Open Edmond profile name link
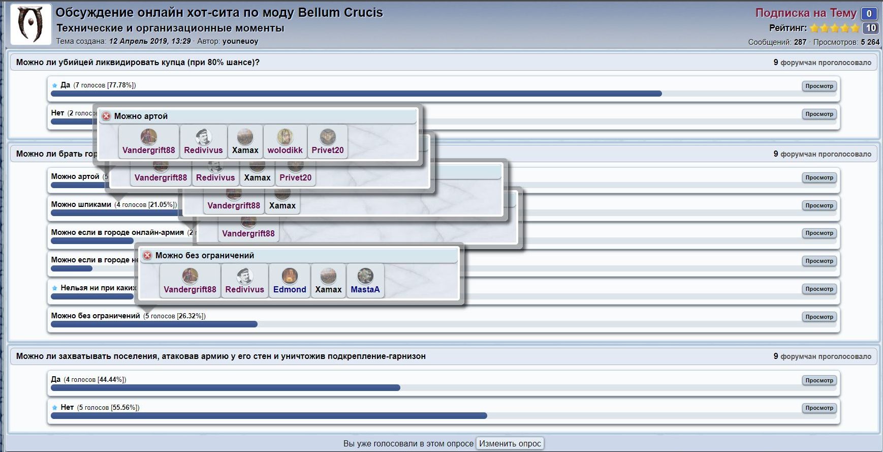 tap(290, 290)
